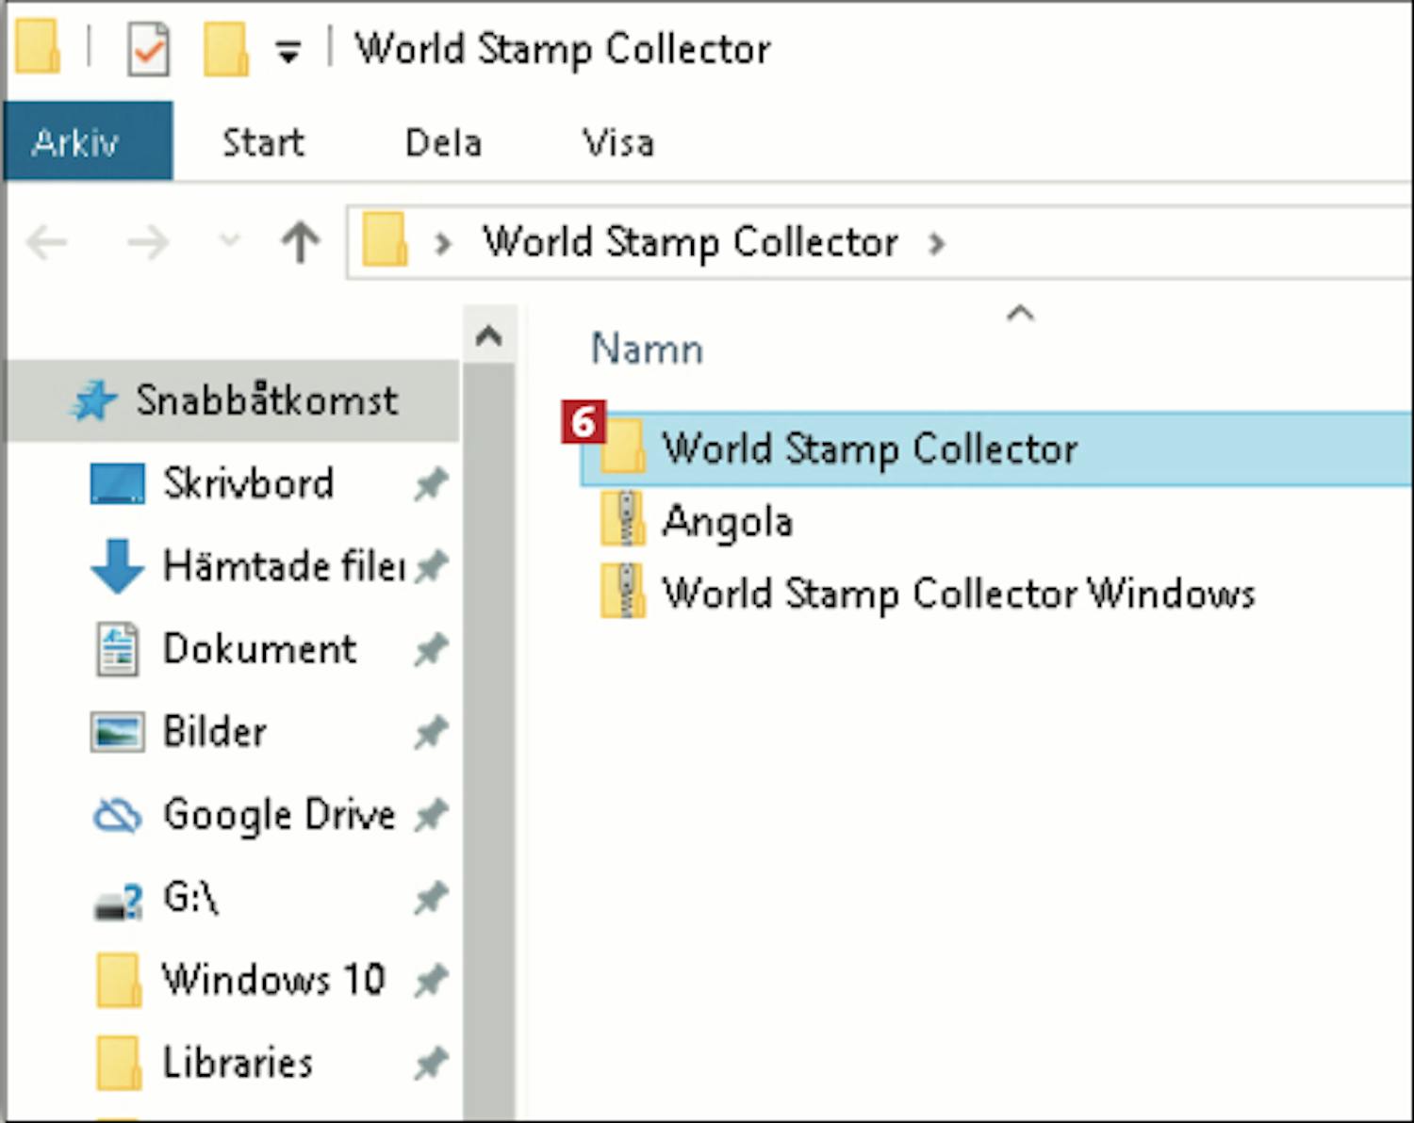Go up one folder level
Viewport: 1414px width, 1123px height.
pos(301,241)
